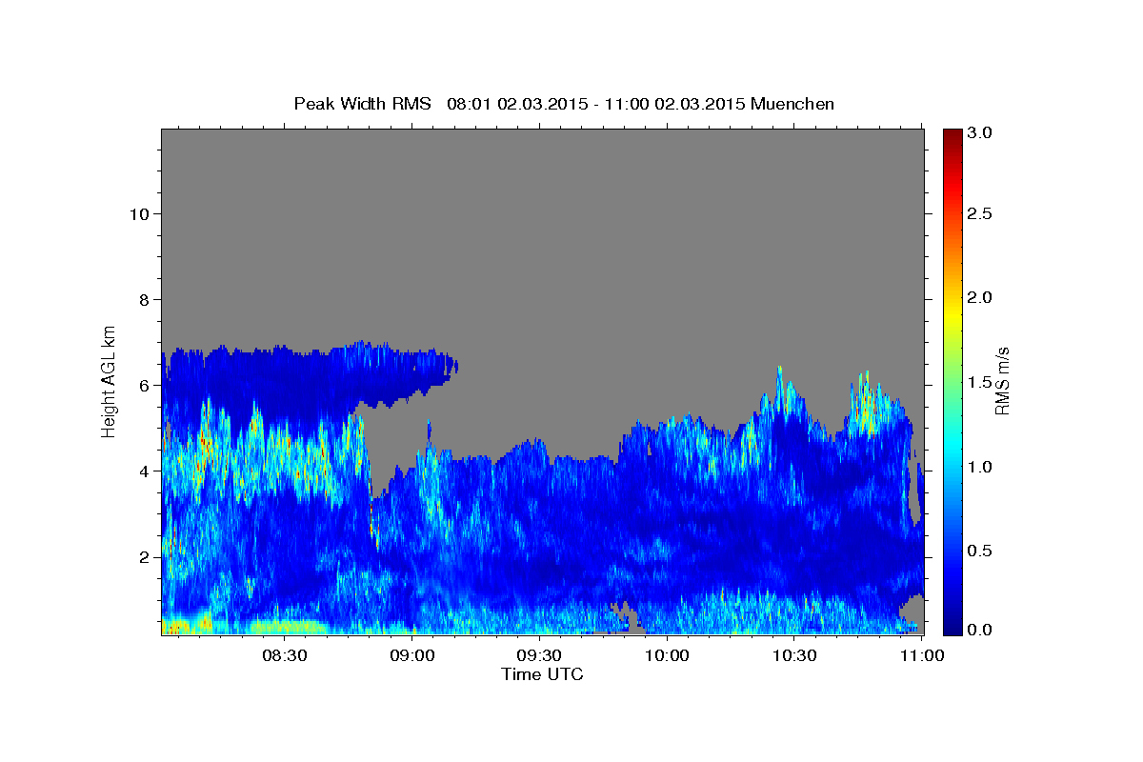Click the 10:00 time tick label
The height and width of the screenshot is (762, 1143).
click(667, 655)
